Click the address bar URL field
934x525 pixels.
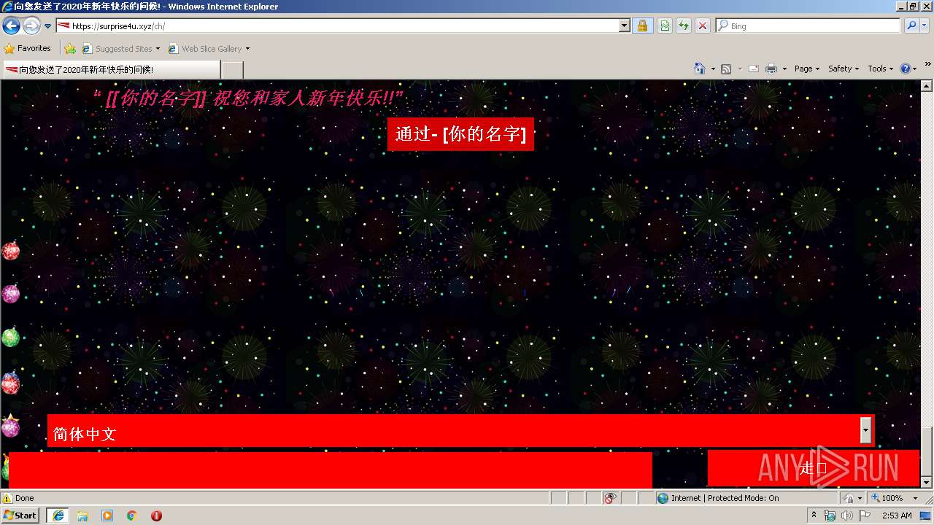337,26
